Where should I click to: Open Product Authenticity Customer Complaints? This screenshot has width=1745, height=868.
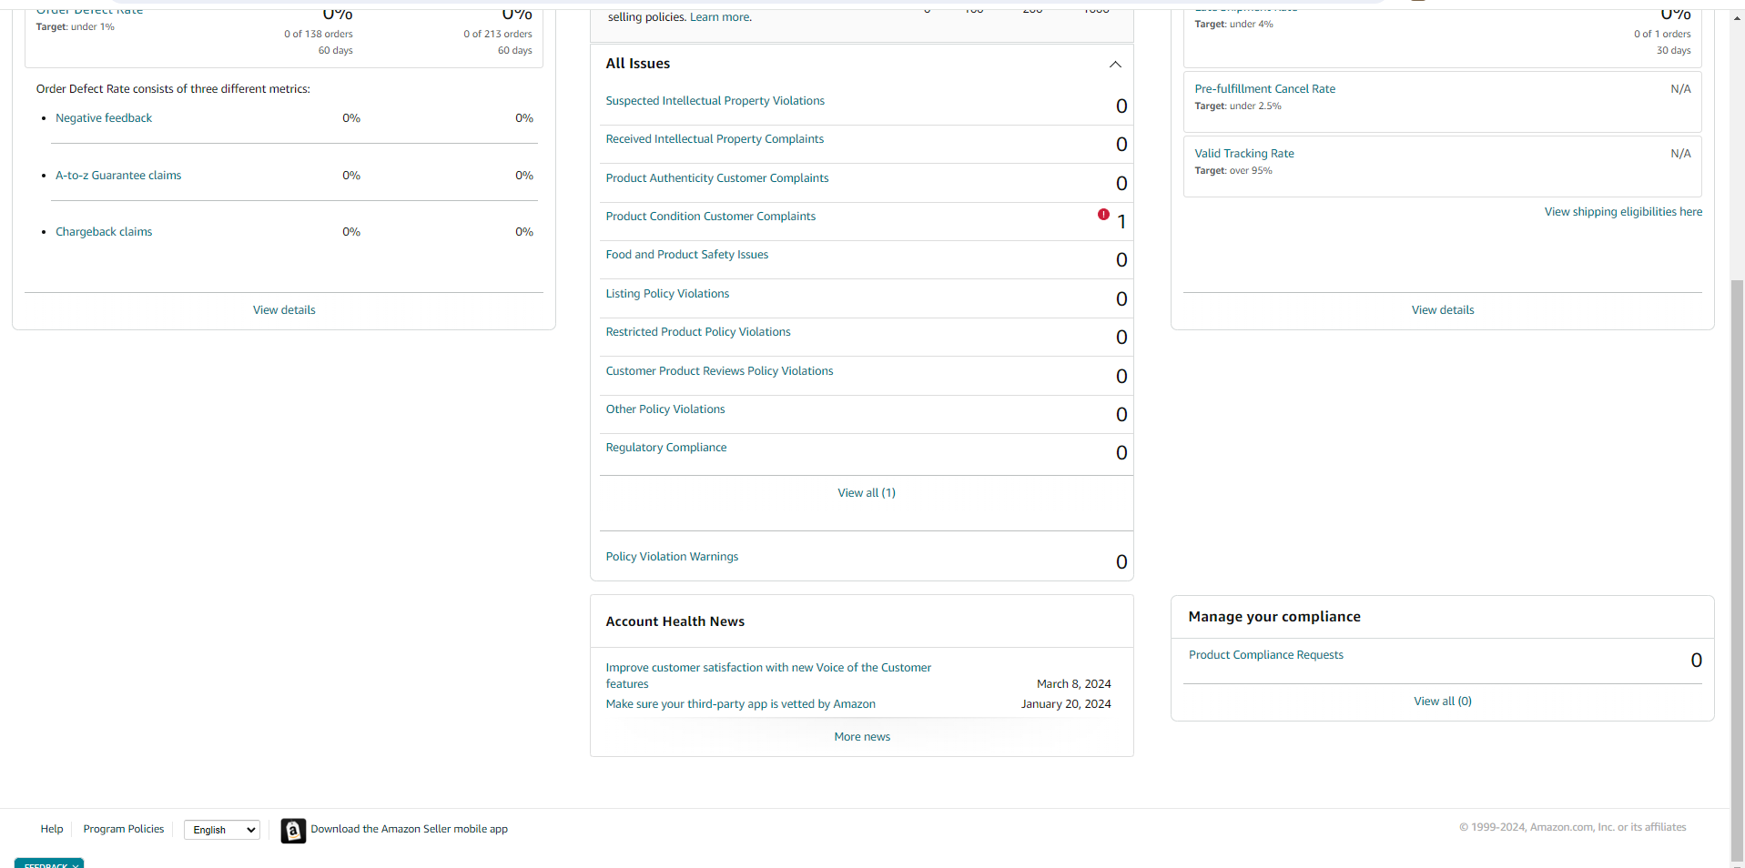point(717,178)
